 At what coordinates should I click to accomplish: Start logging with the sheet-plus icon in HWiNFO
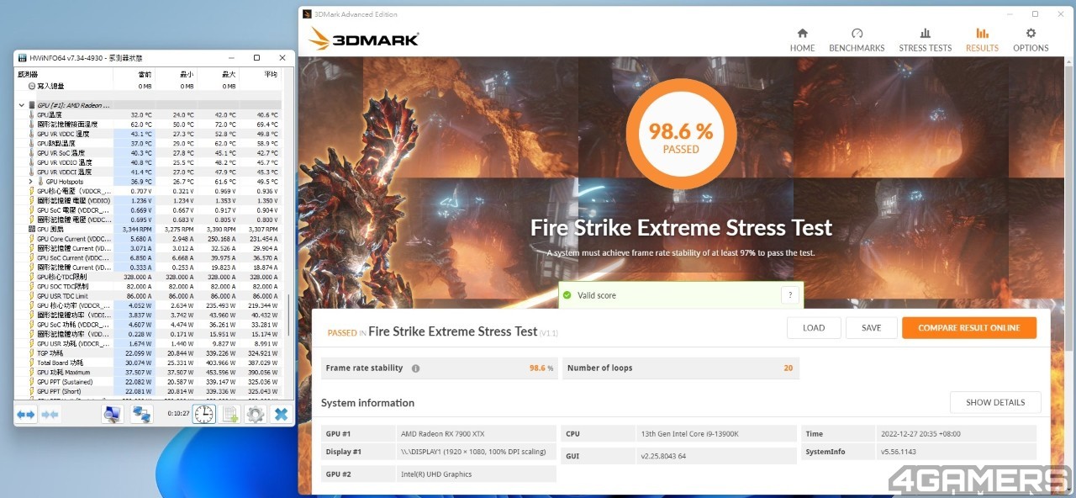click(230, 414)
